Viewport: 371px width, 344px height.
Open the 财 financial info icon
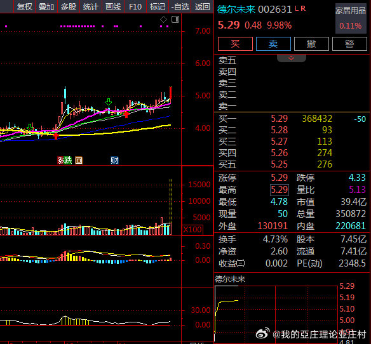click(114, 161)
